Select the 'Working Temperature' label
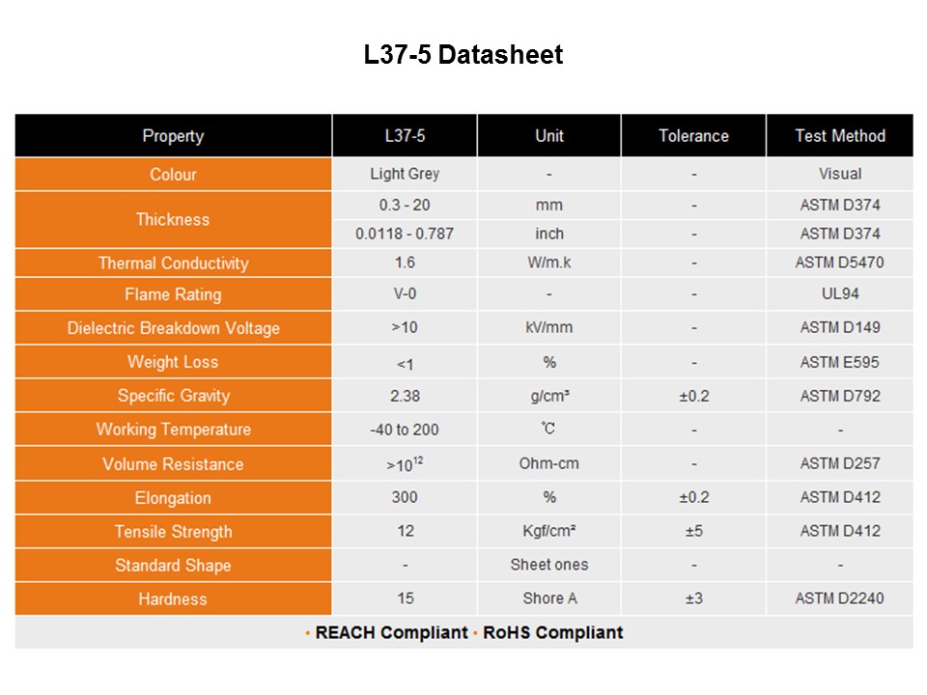 pyautogui.click(x=173, y=429)
